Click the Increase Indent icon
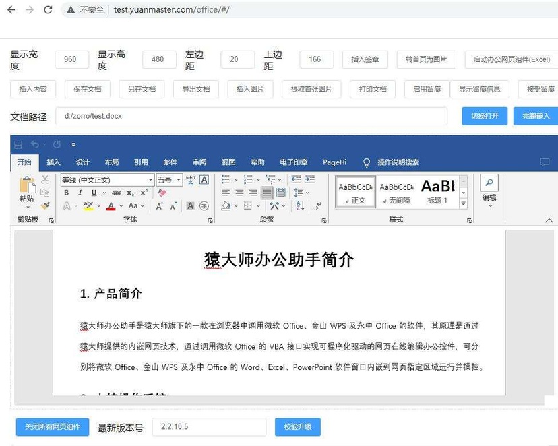The image size is (558, 446). (x=311, y=180)
